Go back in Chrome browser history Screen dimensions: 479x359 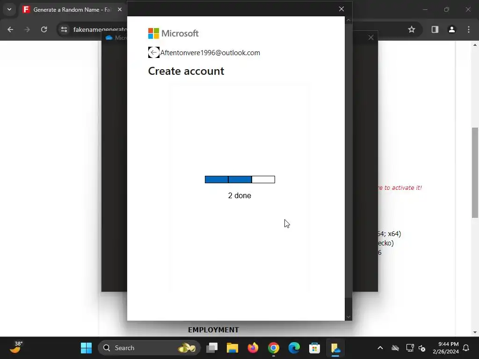10,29
